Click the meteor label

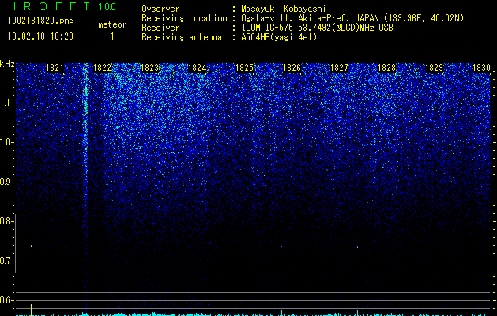(x=112, y=24)
